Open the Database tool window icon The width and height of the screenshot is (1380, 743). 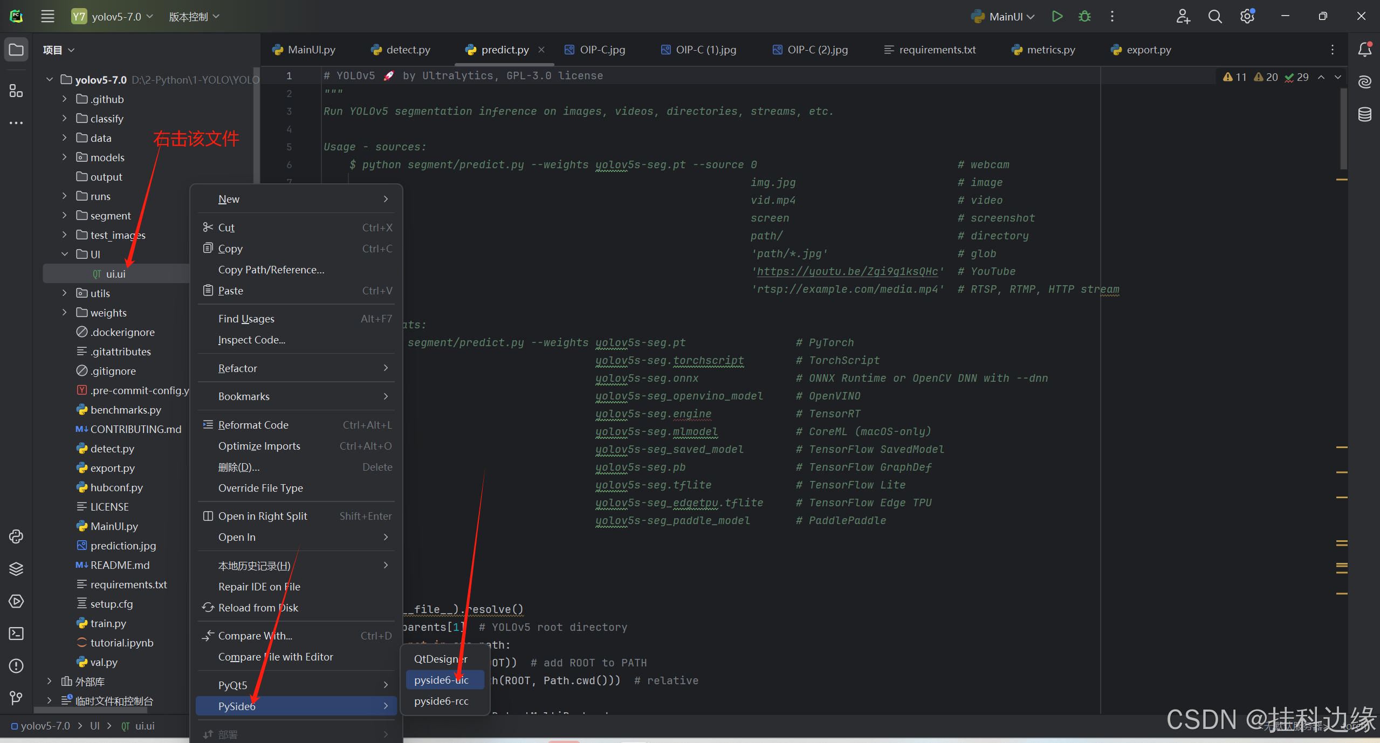pos(1365,114)
